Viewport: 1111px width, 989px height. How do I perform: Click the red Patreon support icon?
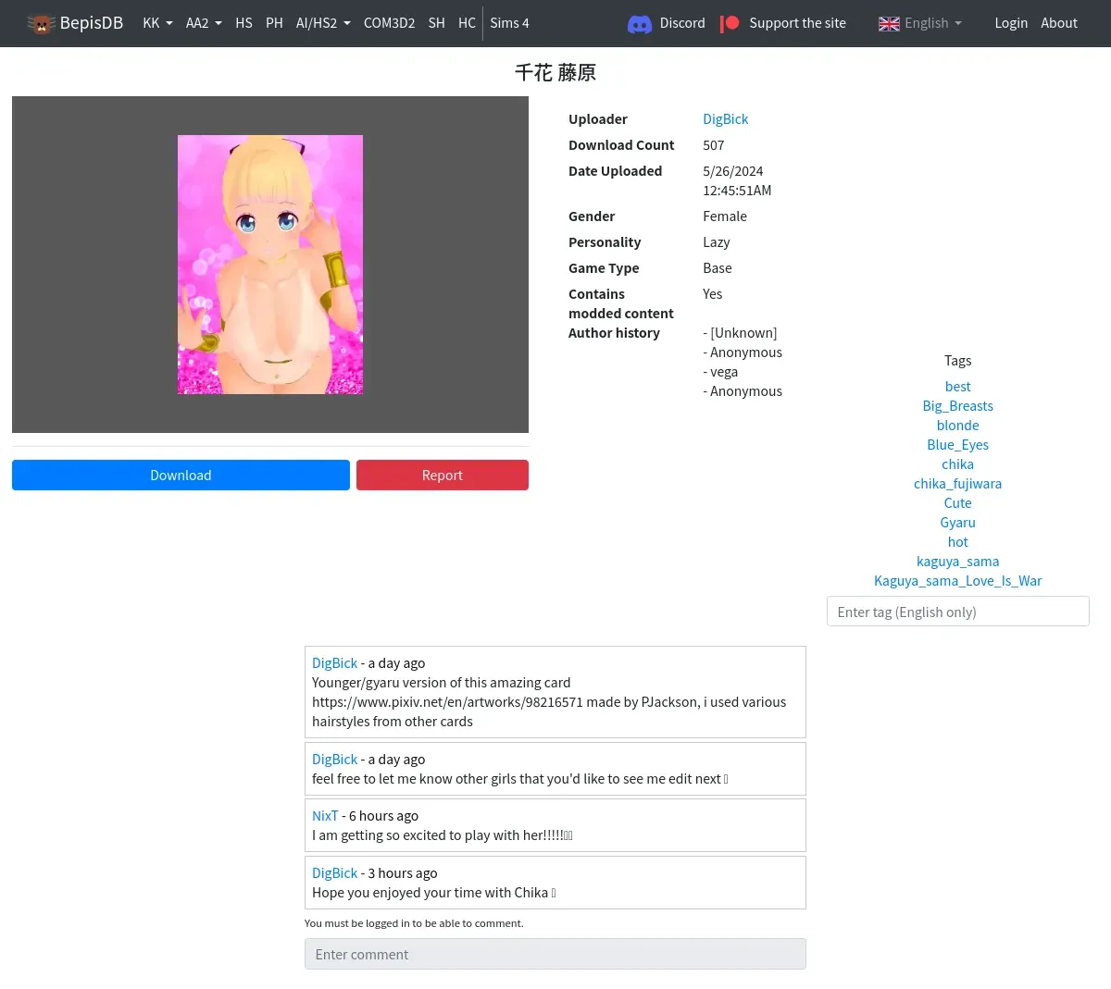(x=730, y=23)
